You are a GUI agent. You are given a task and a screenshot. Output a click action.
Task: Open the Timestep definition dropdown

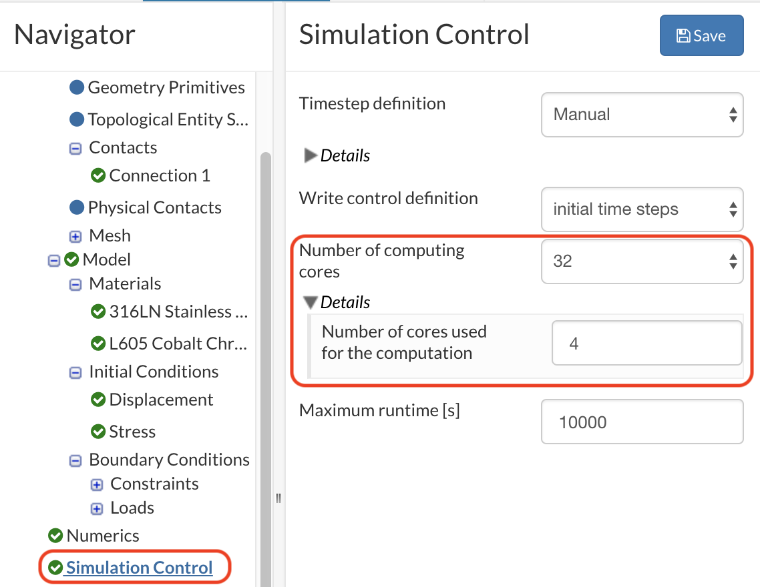[642, 115]
